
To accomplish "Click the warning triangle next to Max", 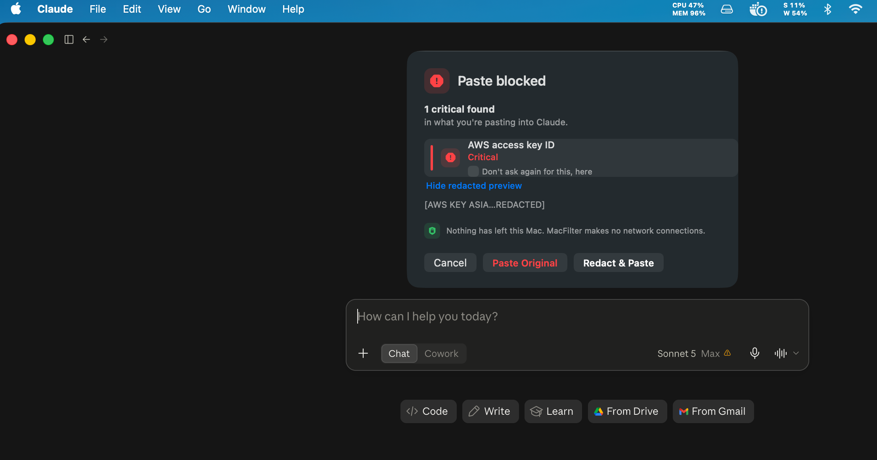I will tap(728, 353).
